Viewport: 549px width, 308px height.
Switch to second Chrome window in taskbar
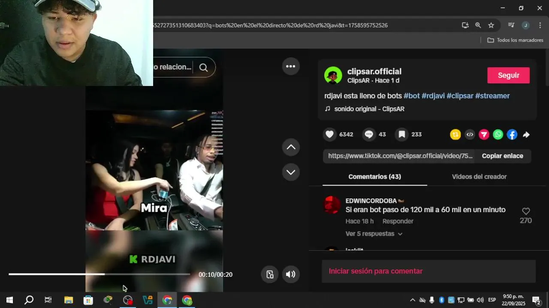click(x=187, y=300)
